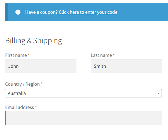Click the 'Have a coupon?' text
The width and height of the screenshot is (168, 140).
[41, 12]
